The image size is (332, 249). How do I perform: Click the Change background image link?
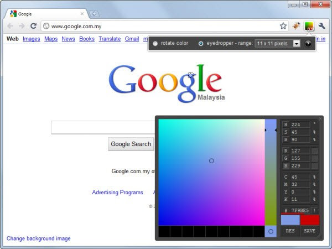click(39, 238)
